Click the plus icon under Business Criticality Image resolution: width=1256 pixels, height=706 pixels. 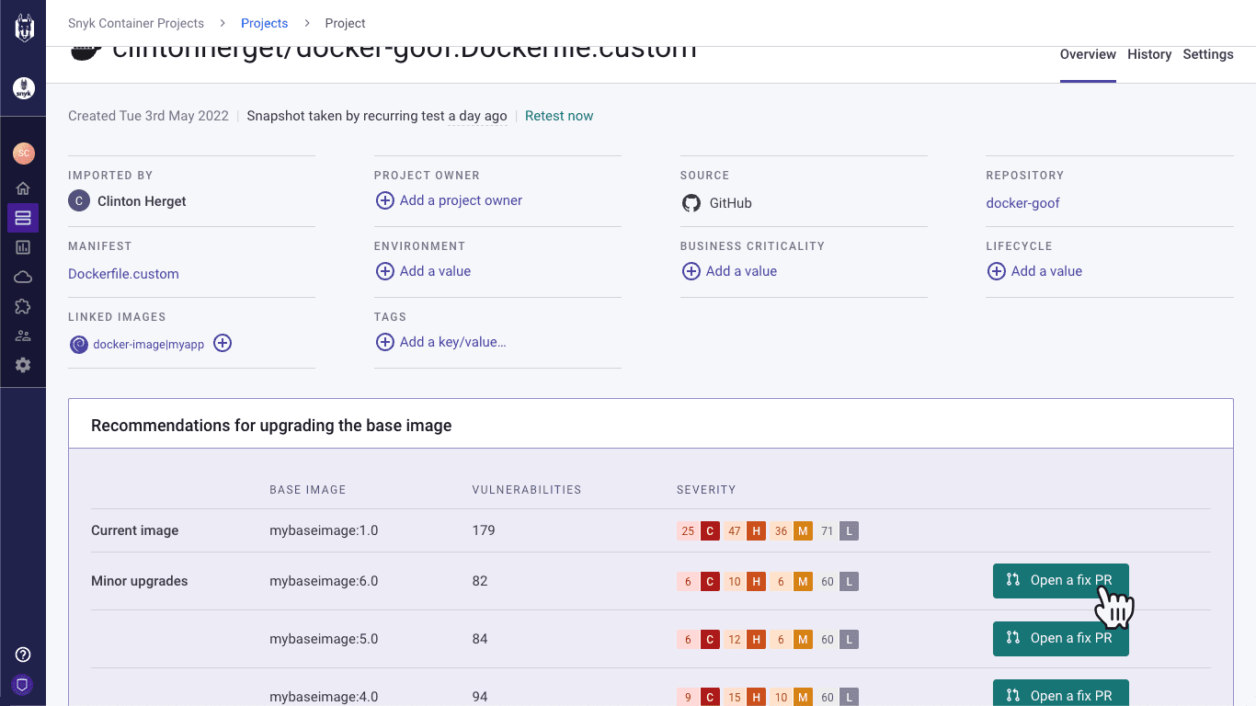691,271
